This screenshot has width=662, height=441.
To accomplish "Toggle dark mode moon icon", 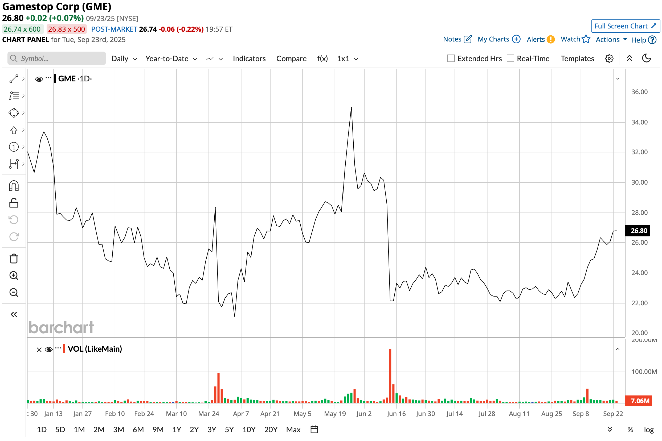I will point(646,58).
